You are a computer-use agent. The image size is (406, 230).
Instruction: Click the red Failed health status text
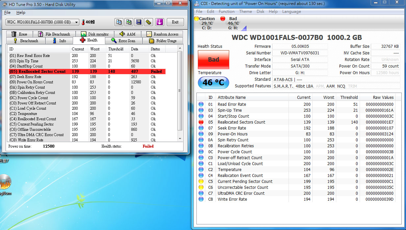148,146
